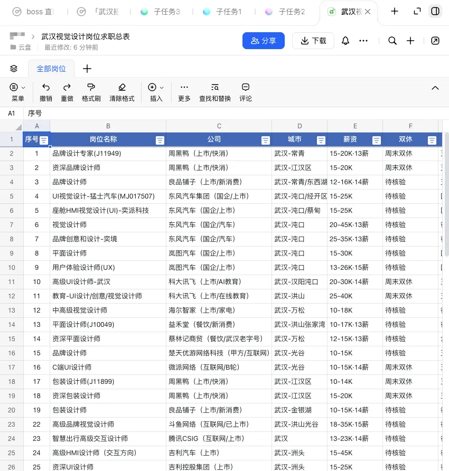Select the 全部岗位 sheet tab
449x471 pixels.
point(51,69)
